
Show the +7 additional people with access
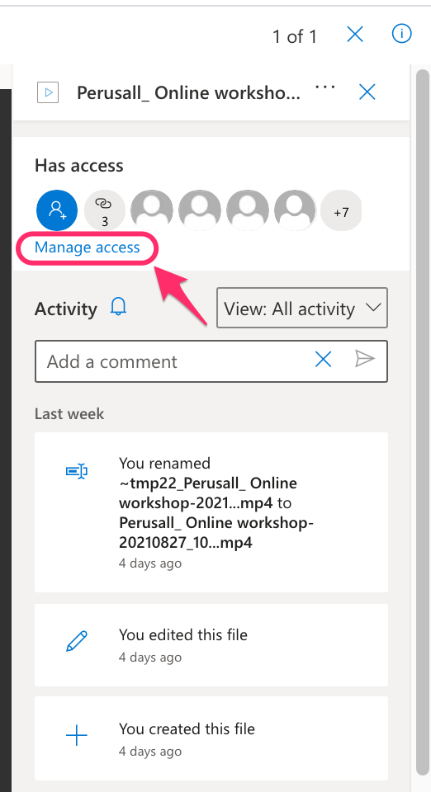341,210
